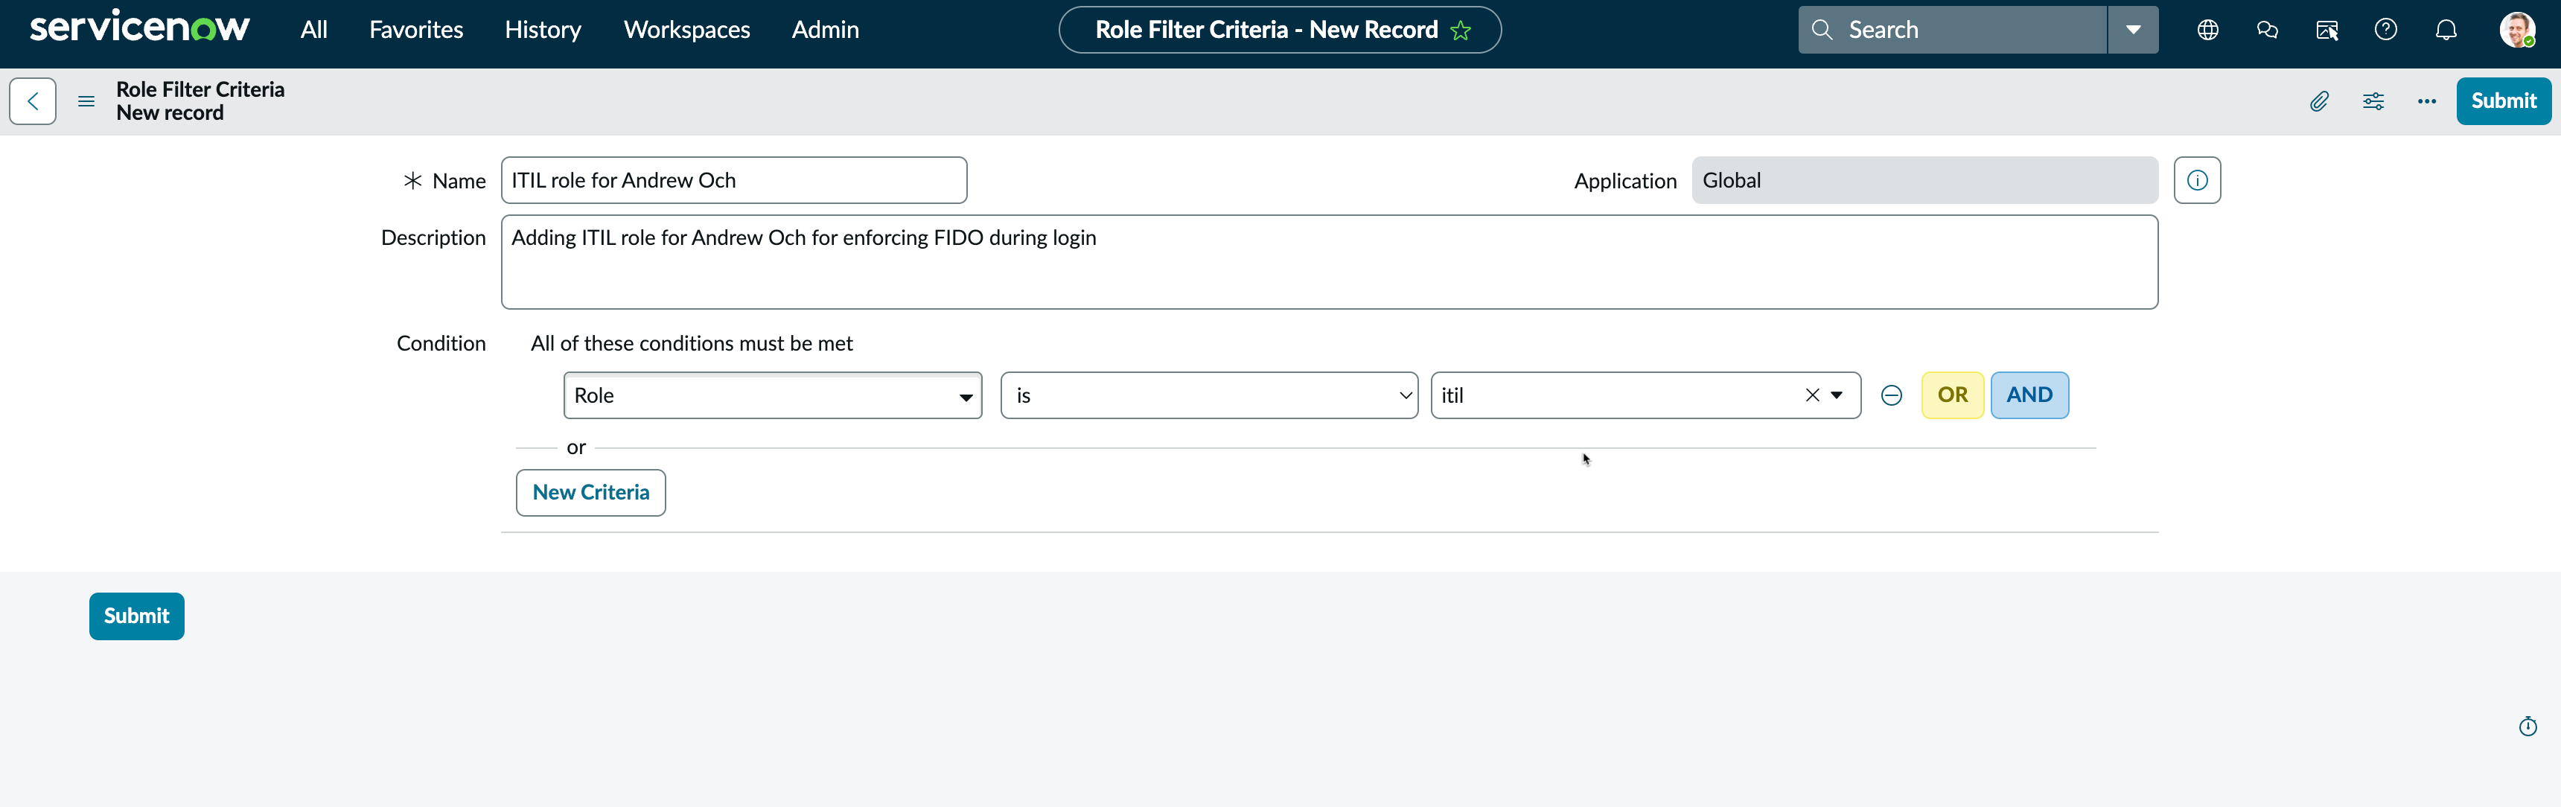Viewport: 2561px width, 807px height.
Task: Open the form context hamburger menu
Action: click(x=86, y=101)
